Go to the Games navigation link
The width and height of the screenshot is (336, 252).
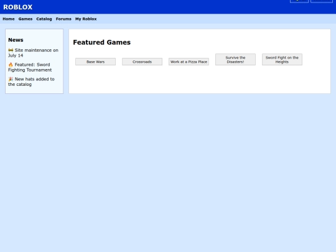point(26,19)
